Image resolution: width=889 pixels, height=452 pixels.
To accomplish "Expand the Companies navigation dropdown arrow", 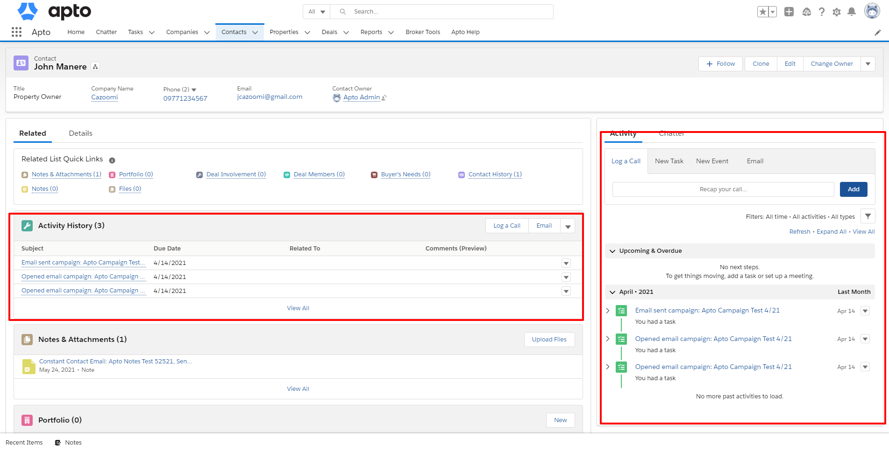I will pyautogui.click(x=207, y=32).
